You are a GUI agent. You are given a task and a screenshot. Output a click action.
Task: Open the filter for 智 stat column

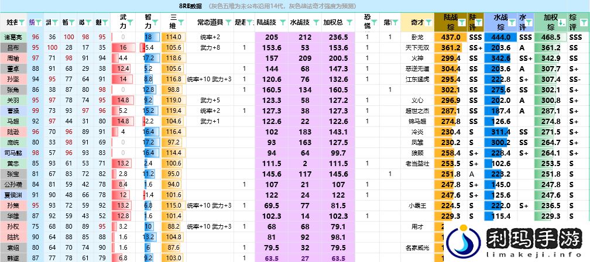(x=71, y=23)
